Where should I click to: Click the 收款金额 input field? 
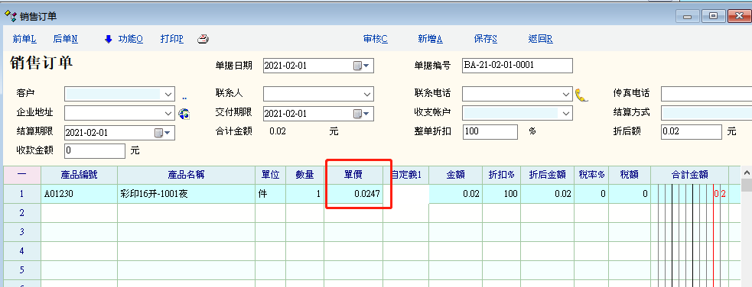[x=95, y=150]
